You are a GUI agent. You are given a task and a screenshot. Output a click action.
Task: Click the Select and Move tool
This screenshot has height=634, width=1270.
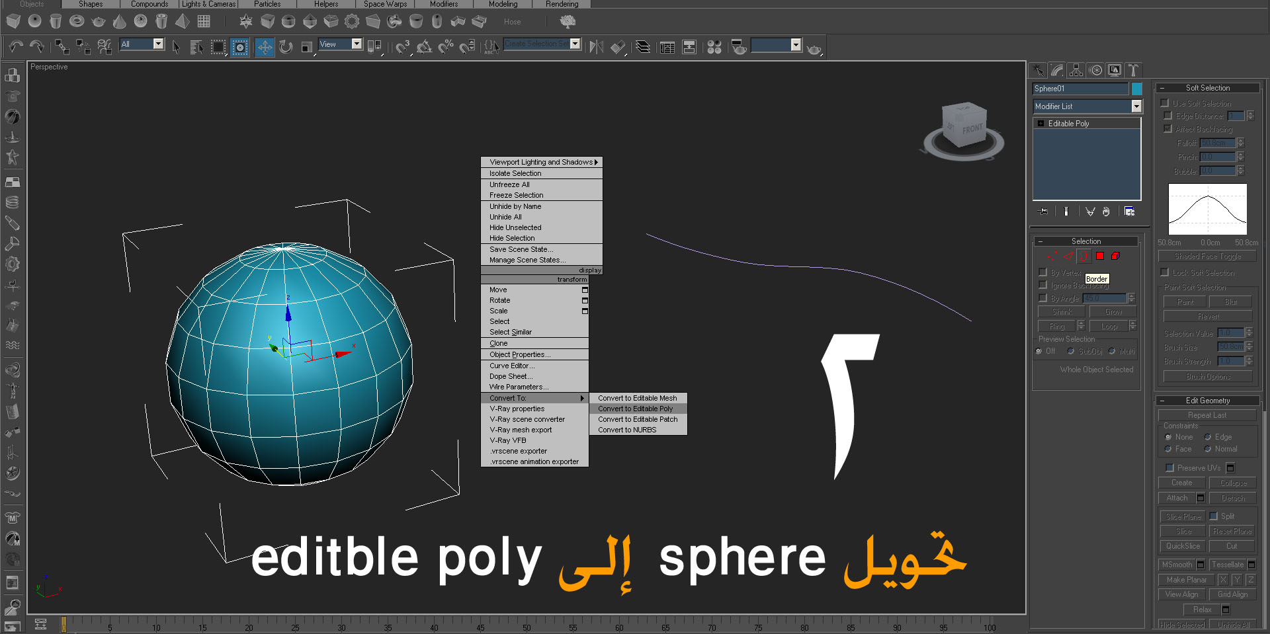[265, 47]
